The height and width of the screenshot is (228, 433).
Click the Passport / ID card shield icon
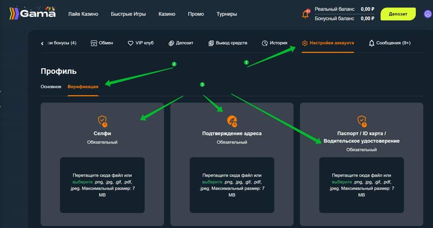click(362, 121)
